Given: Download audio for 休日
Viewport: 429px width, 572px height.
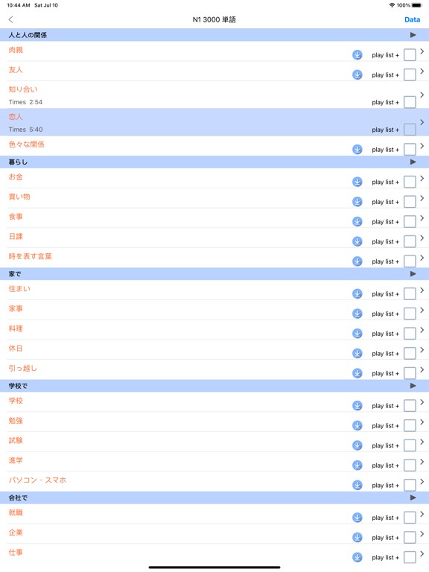Looking at the screenshot, I should point(357,354).
